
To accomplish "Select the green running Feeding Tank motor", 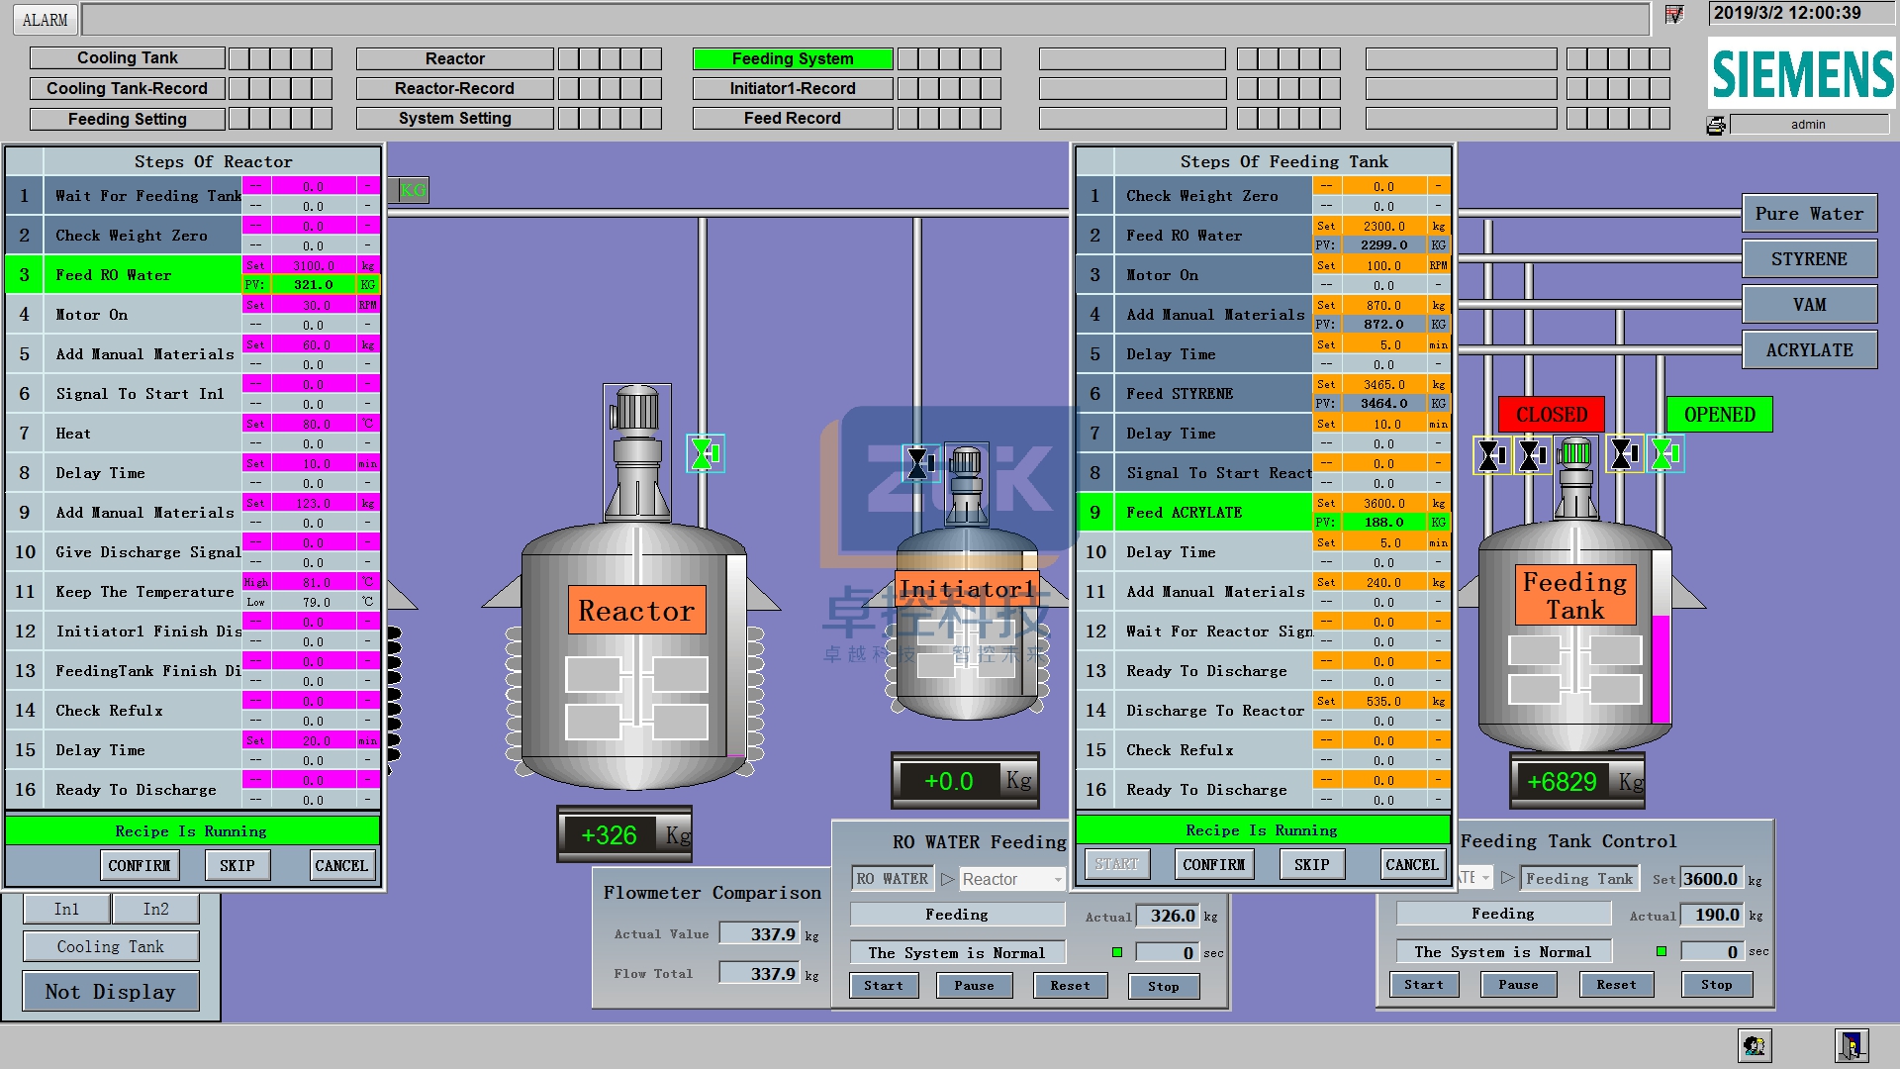I will [1574, 477].
